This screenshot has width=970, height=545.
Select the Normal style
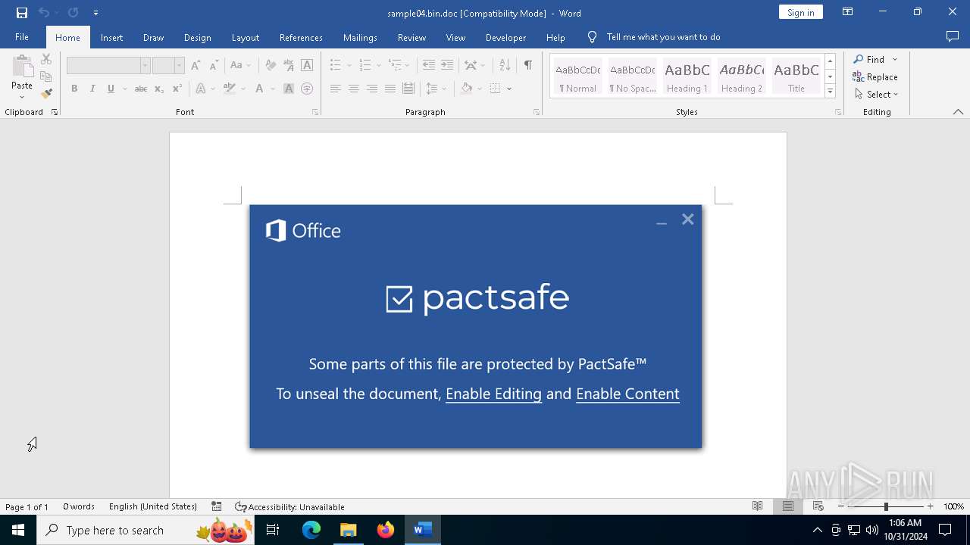[578, 77]
